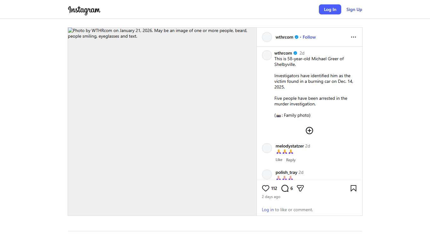This screenshot has height=241, width=430.
Task: Like the post with heart icon
Action: coord(266,188)
